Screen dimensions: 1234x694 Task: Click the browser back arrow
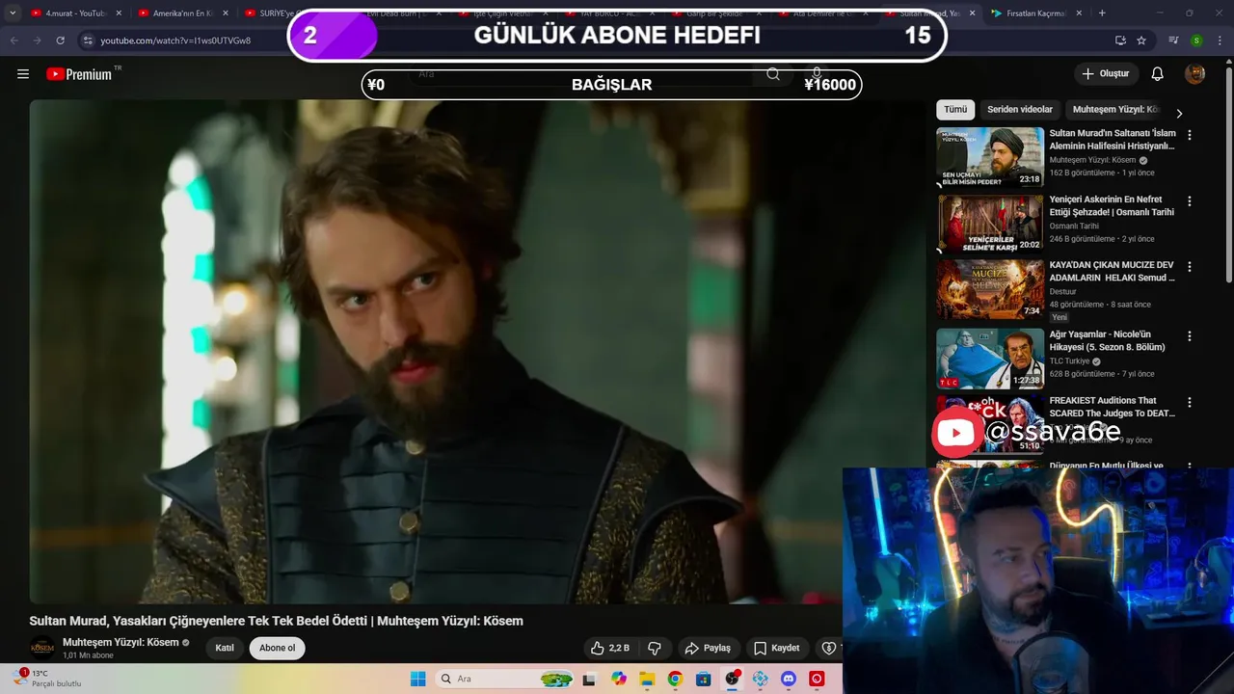point(14,40)
